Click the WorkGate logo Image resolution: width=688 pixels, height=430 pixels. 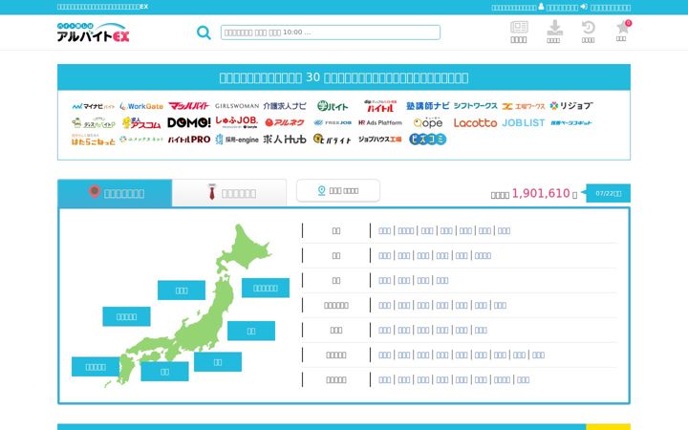tap(141, 106)
